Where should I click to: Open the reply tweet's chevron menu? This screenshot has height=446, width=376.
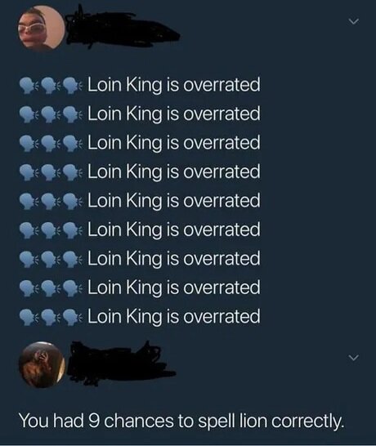353,358
